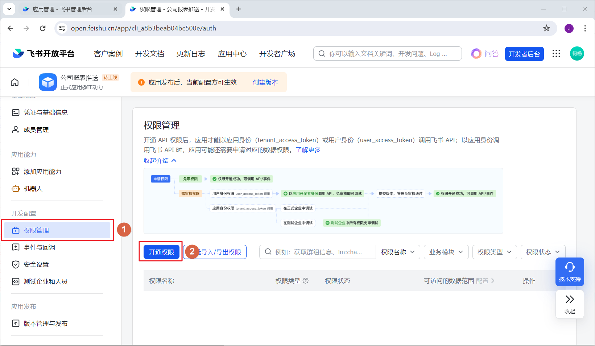Image resolution: width=595 pixels, height=346 pixels.
Task: Click the home icon in app header
Action: 15,82
